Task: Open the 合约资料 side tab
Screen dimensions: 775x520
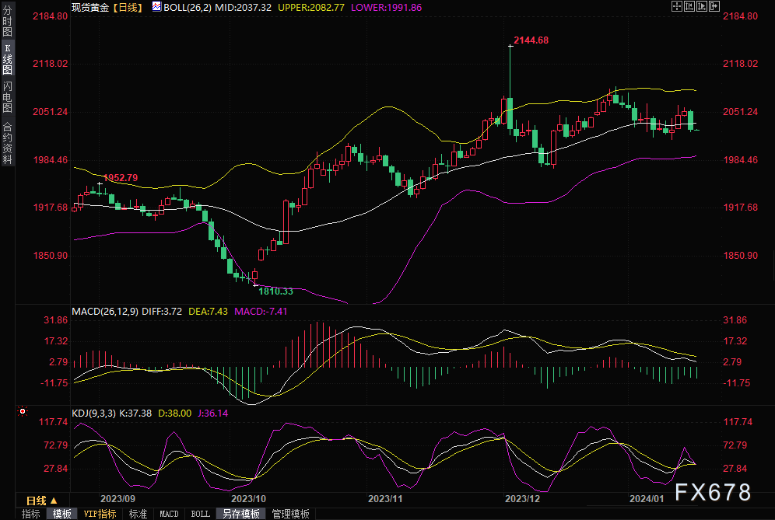Action: pos(7,143)
